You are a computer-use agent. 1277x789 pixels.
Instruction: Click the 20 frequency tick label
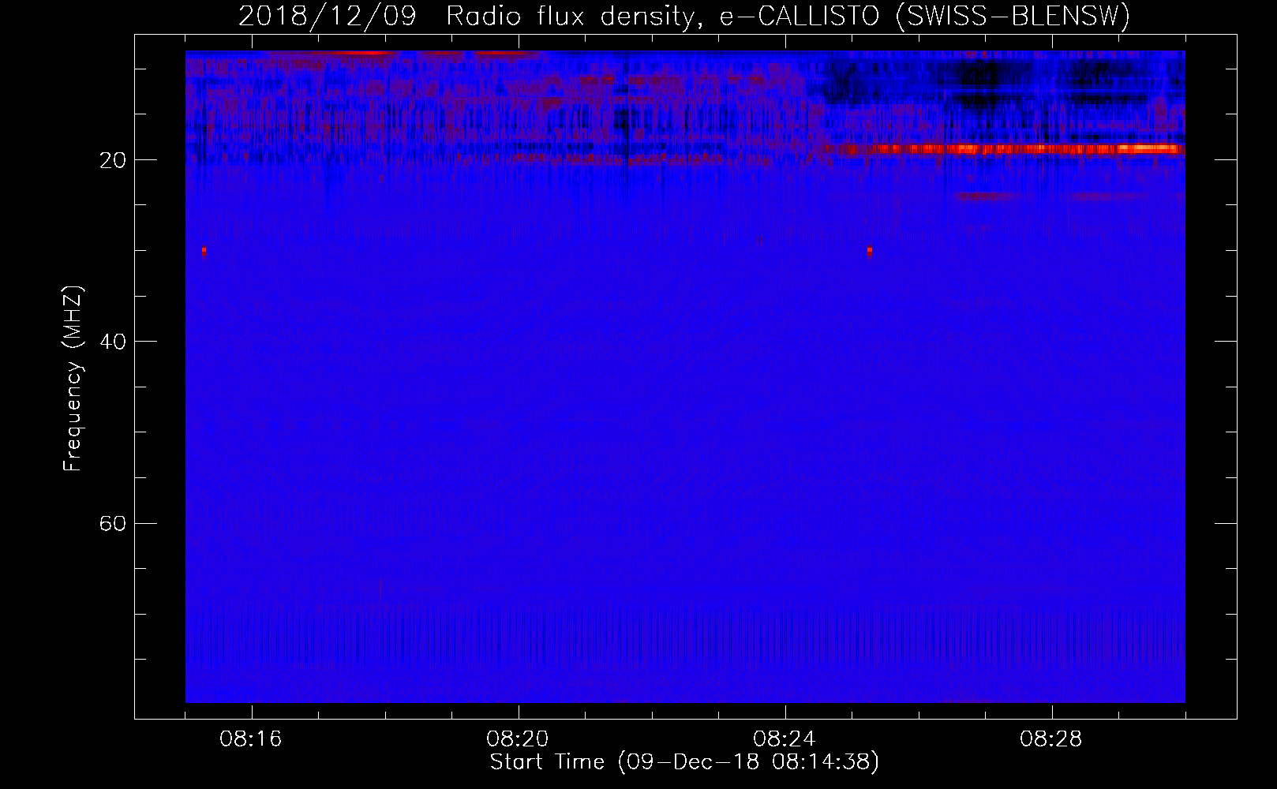[x=114, y=160]
